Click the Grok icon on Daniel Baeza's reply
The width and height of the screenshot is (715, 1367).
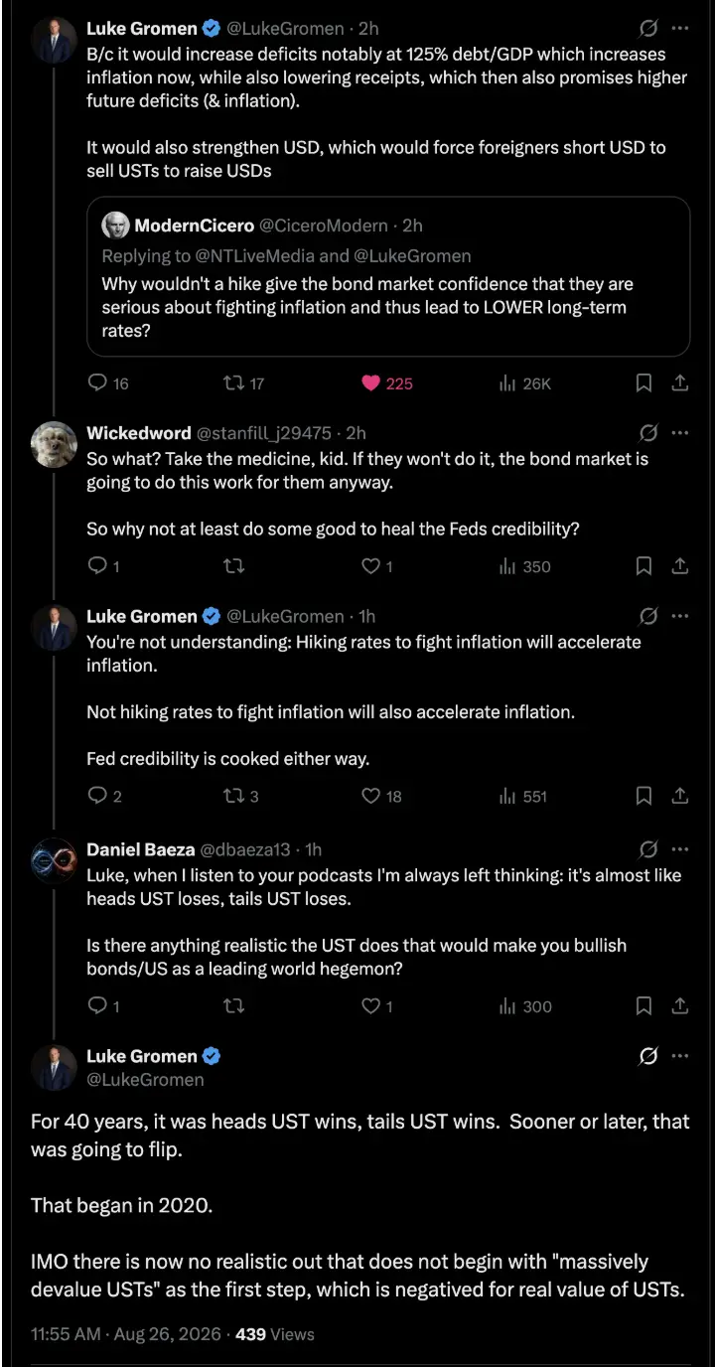pos(647,849)
